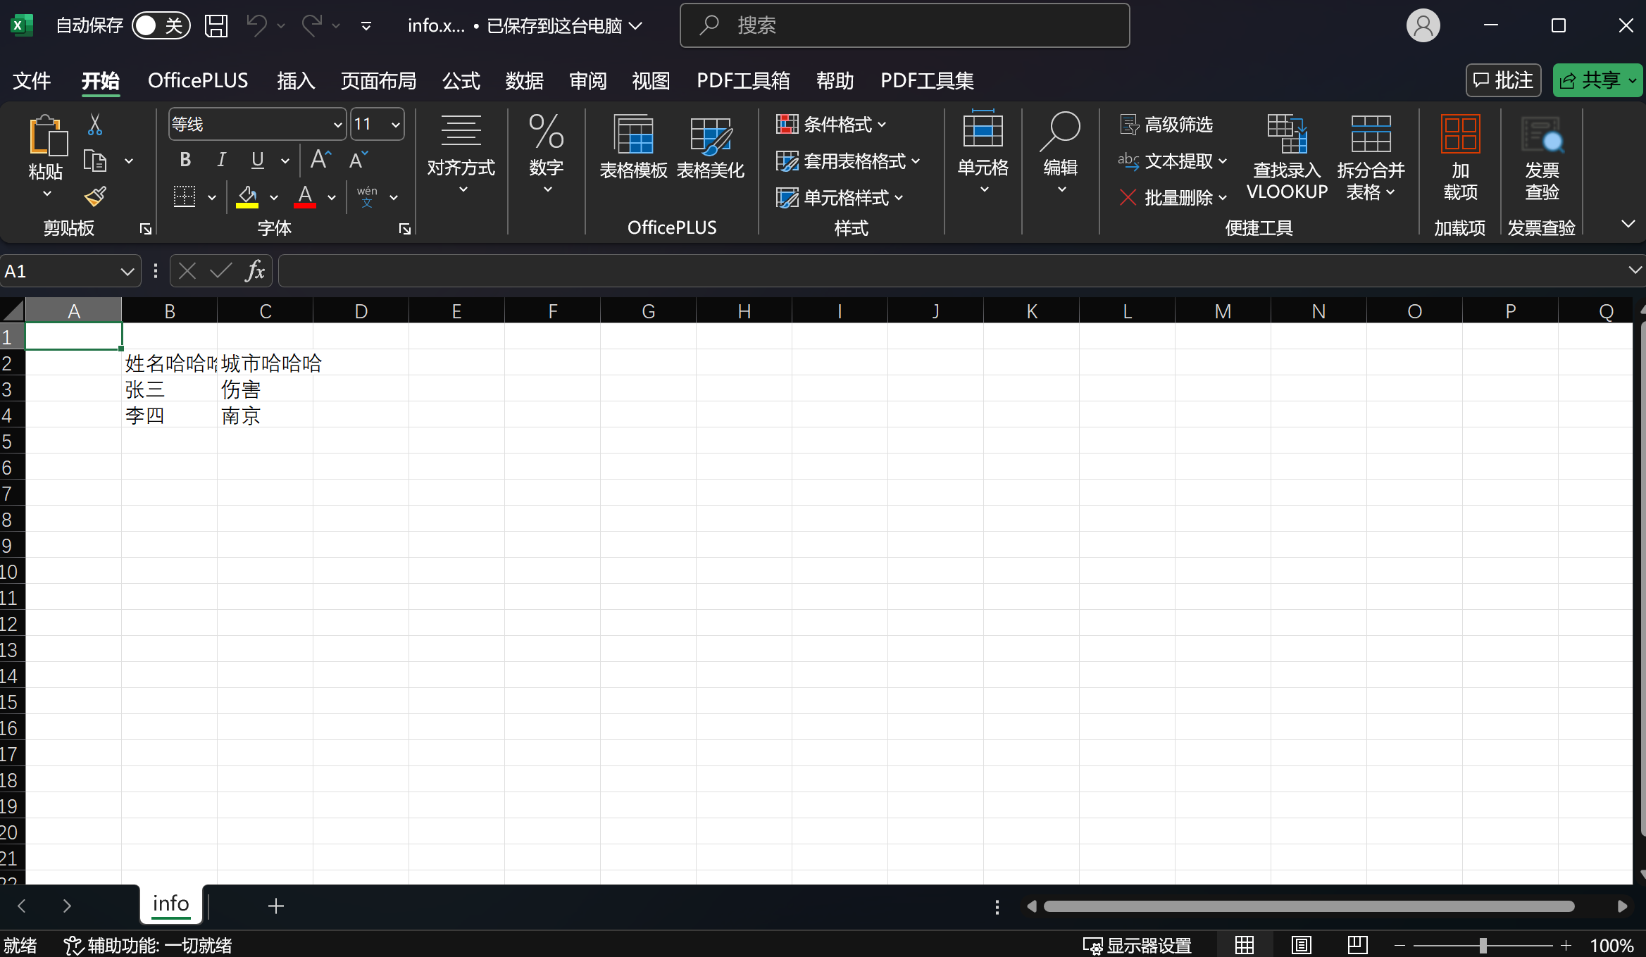Image resolution: width=1646 pixels, height=957 pixels.
Task: Open the font name 等线 dropdown
Action: (x=337, y=125)
